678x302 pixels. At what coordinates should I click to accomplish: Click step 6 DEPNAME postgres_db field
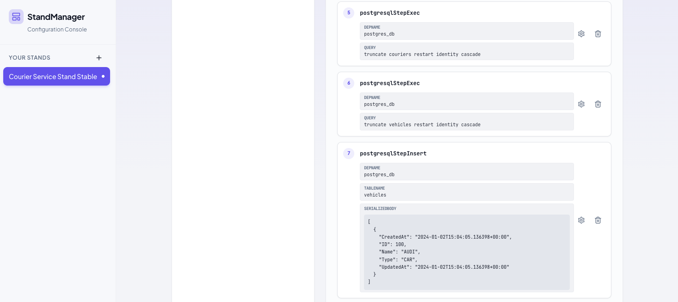point(466,101)
